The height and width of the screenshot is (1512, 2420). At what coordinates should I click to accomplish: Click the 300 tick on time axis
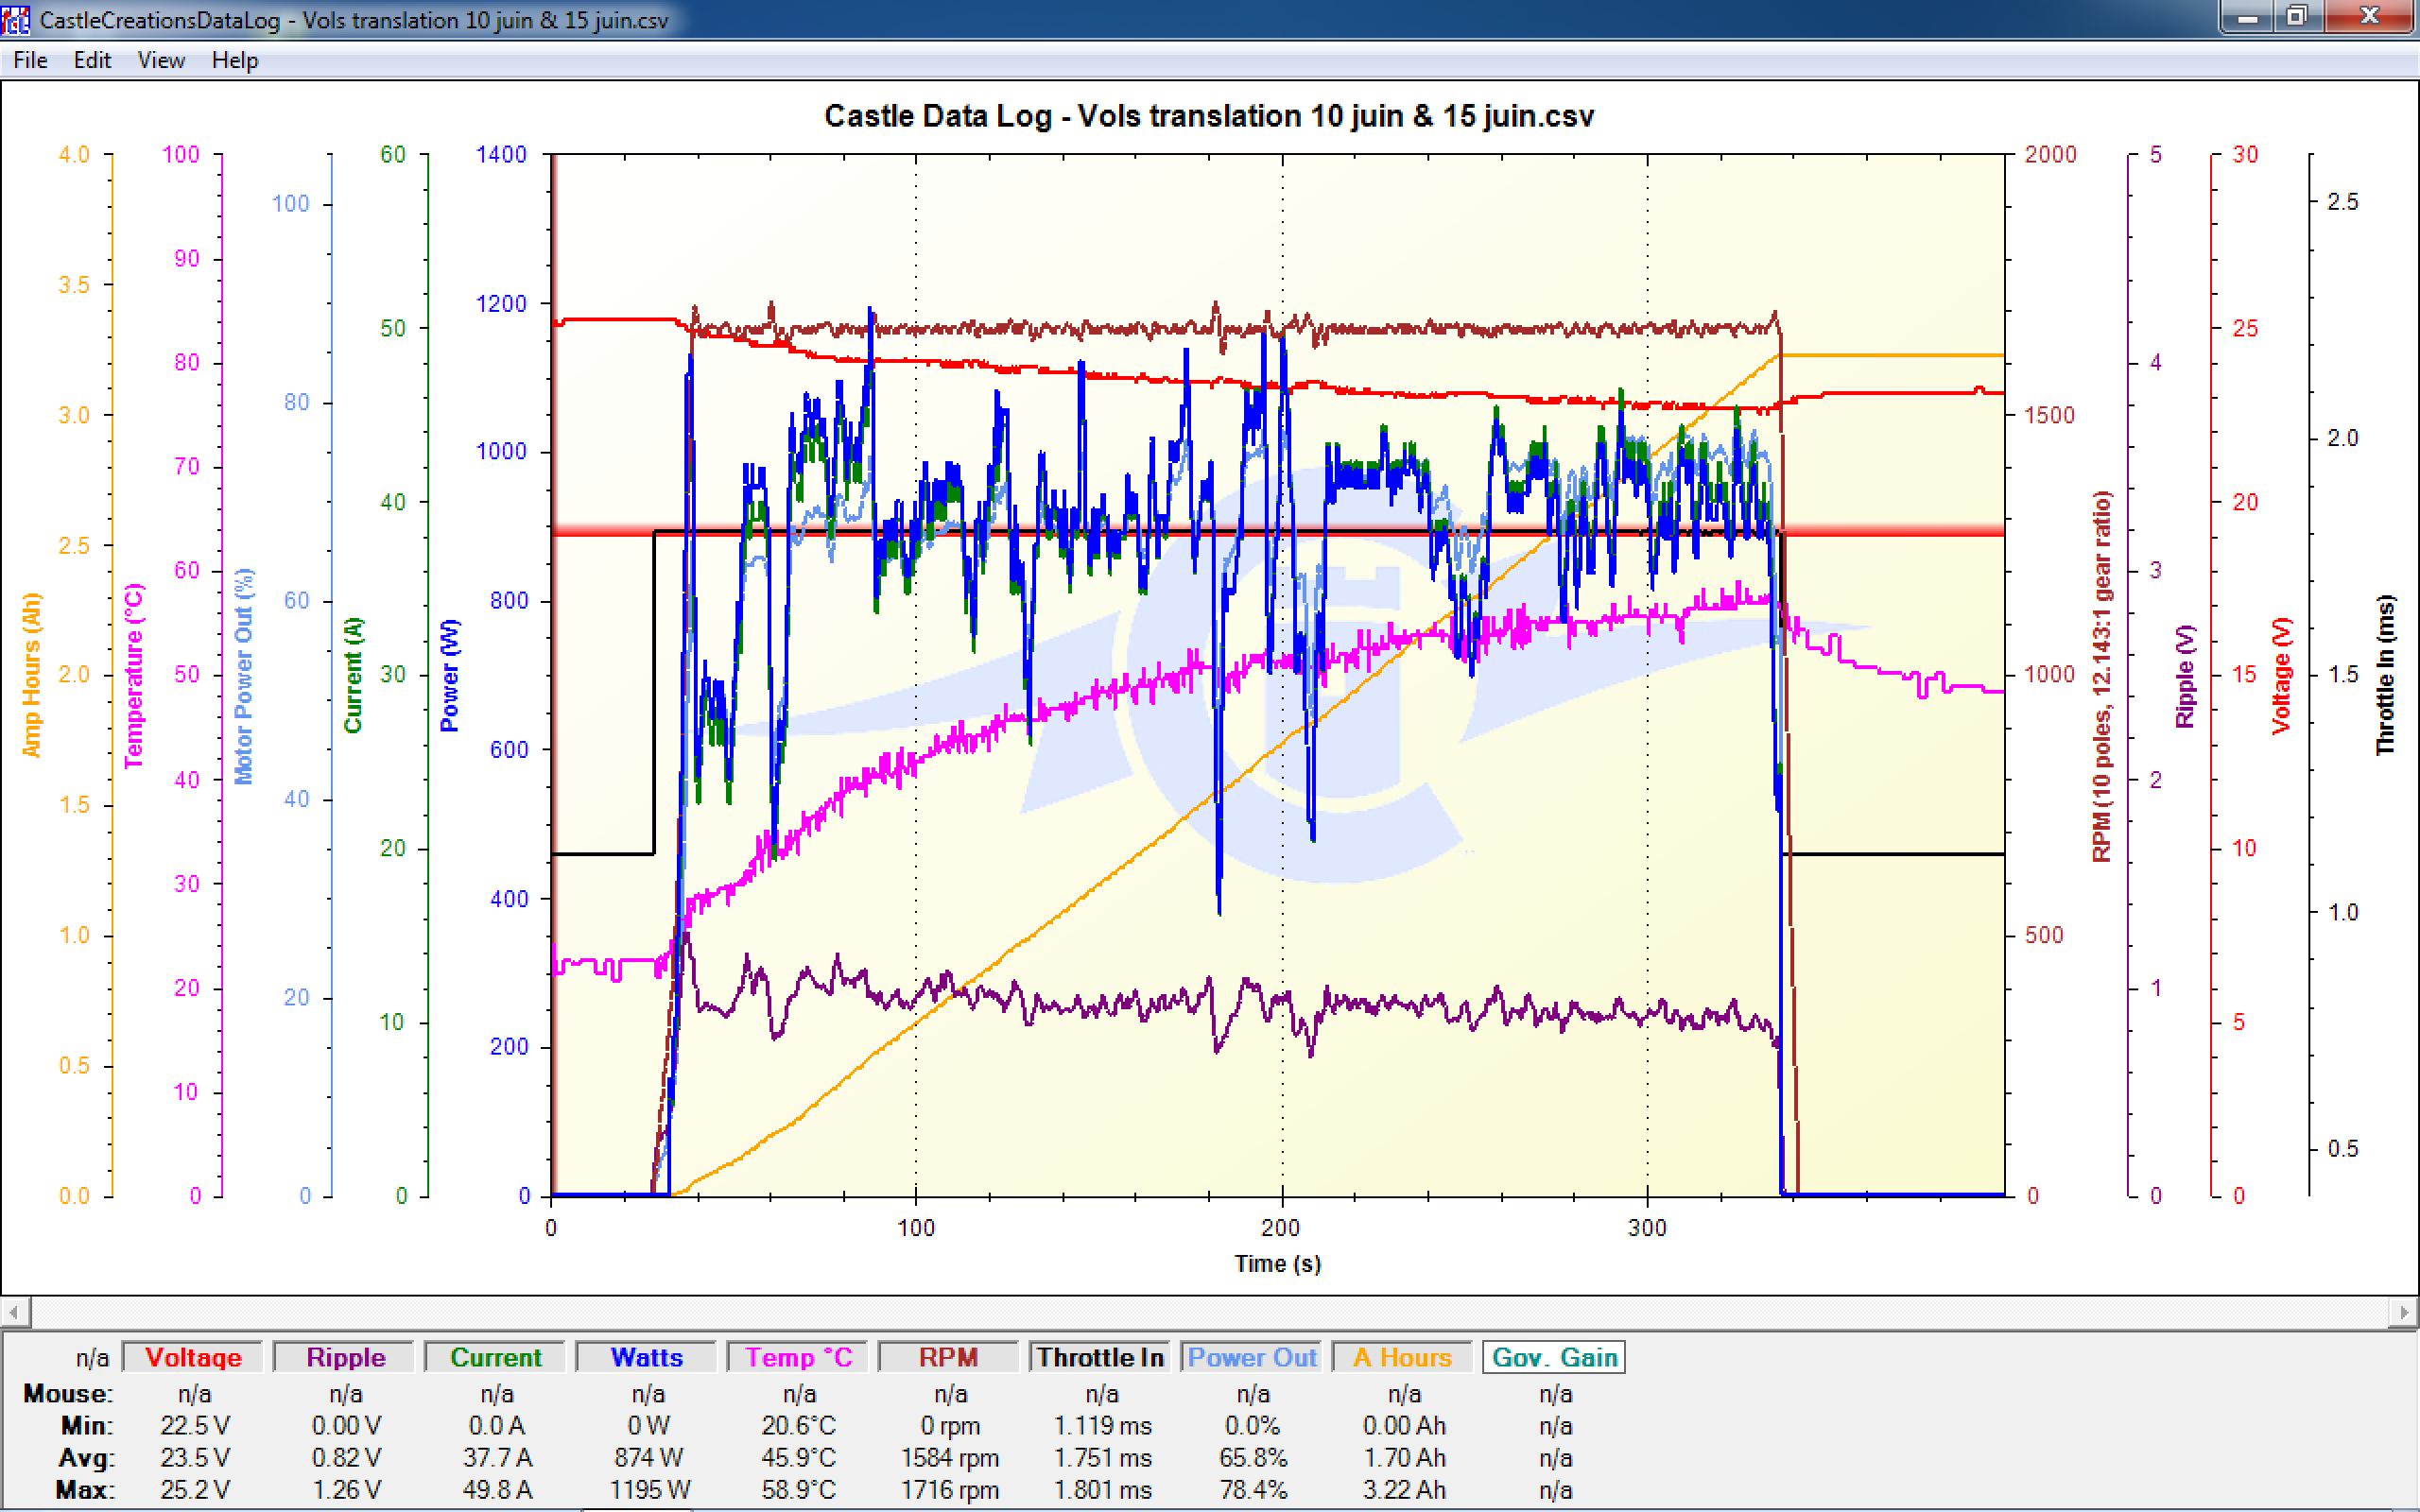click(1647, 1228)
